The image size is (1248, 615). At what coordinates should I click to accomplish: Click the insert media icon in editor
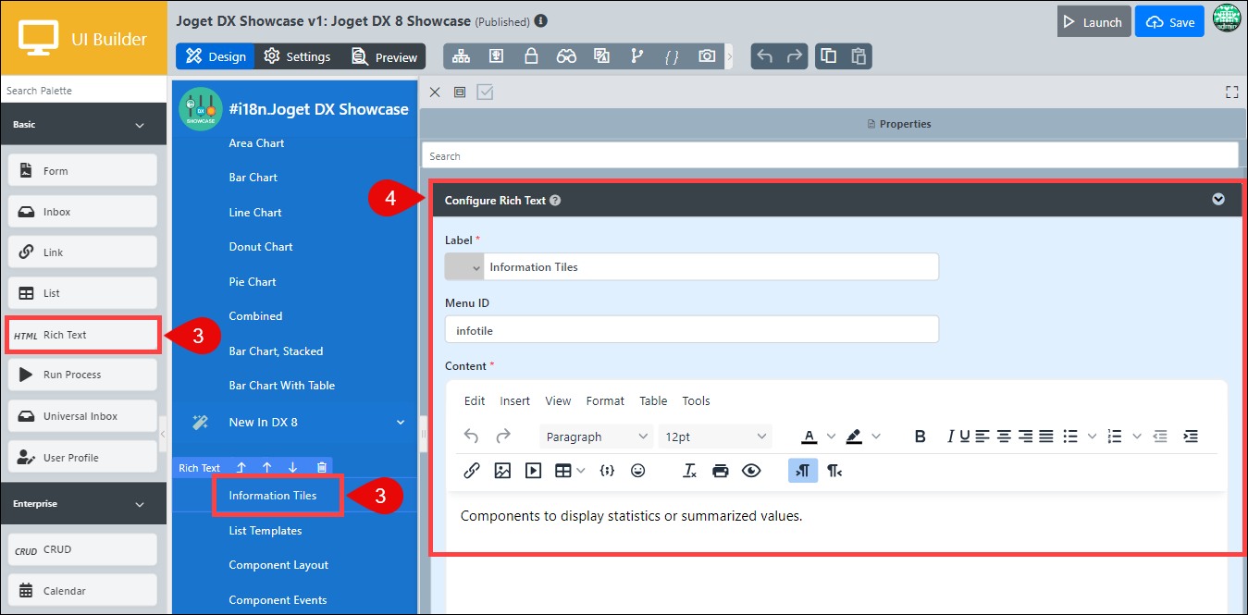pos(533,471)
